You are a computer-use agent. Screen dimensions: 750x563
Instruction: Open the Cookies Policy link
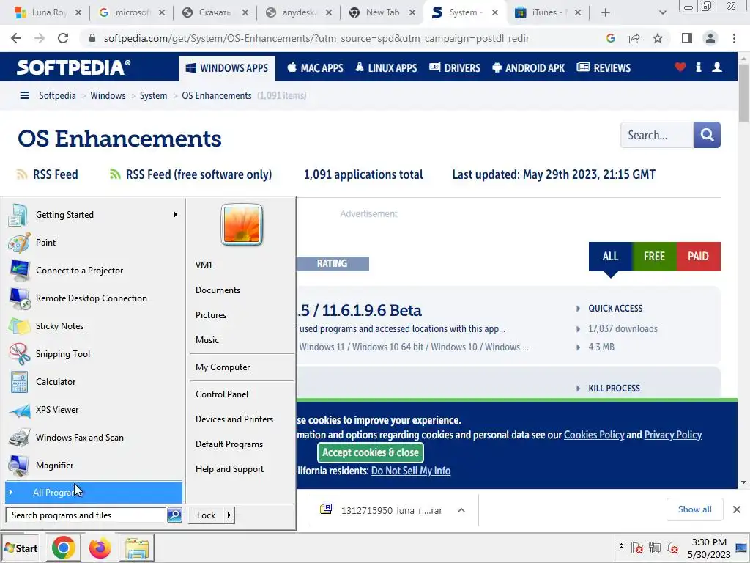click(x=594, y=435)
